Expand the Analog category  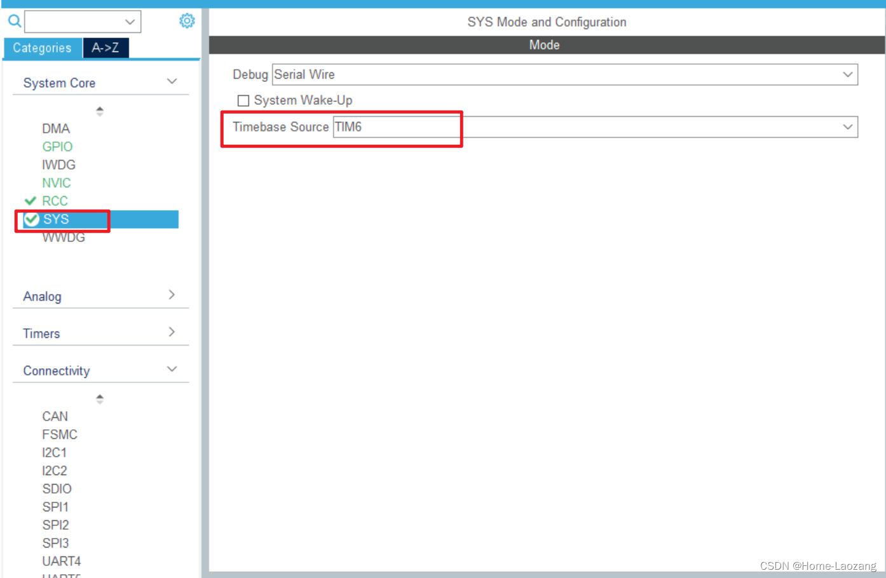pyautogui.click(x=171, y=295)
